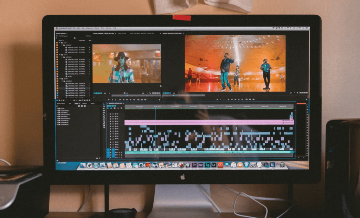Open Lightroom icon in the Dock
The height and width of the screenshot is (218, 360).
point(213,165)
